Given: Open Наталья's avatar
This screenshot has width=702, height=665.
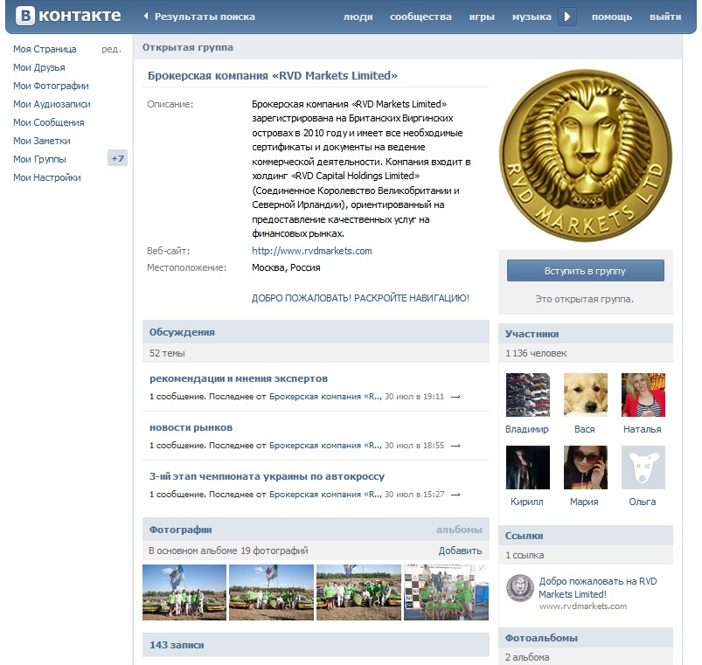Looking at the screenshot, I should (643, 395).
